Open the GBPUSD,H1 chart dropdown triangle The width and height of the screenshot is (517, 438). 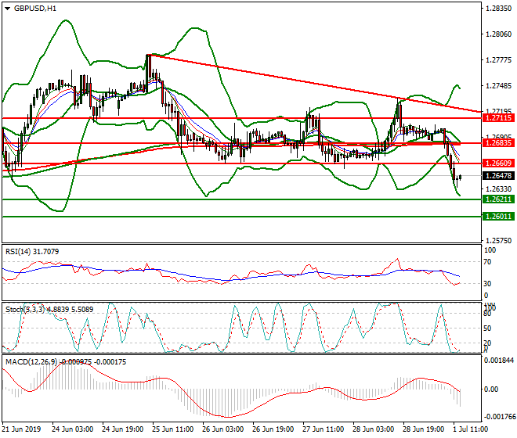(x=7, y=9)
